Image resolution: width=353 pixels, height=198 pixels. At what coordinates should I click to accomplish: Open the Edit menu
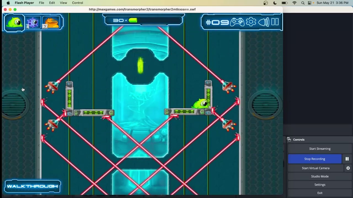[x=52, y=3]
